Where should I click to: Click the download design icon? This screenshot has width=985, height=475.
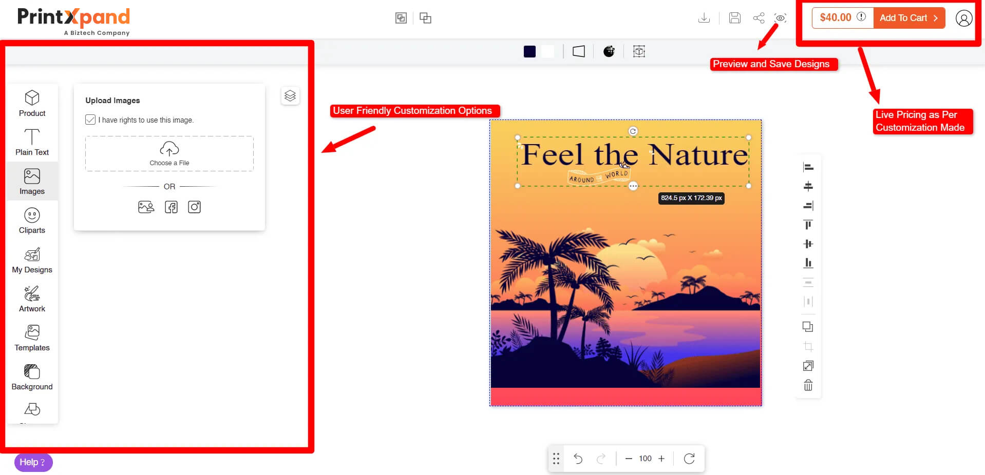704,18
